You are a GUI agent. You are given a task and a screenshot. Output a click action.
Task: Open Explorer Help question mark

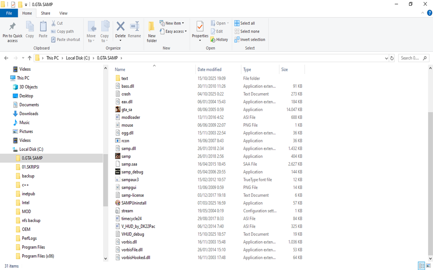pos(429,13)
